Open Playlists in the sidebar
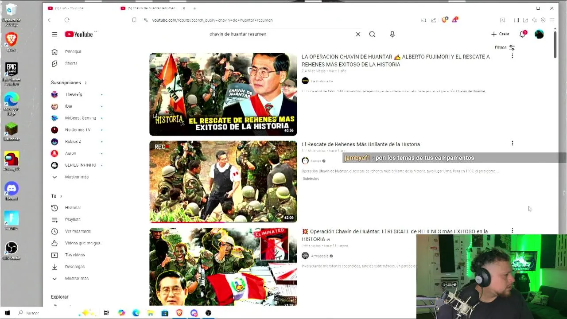 73,219
